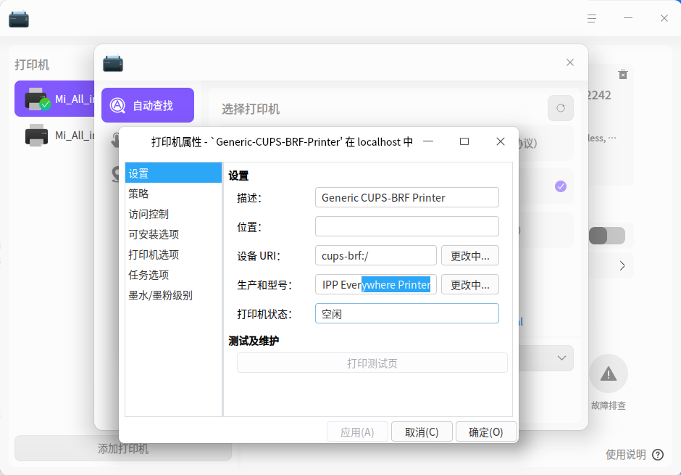
Task: Click the 生产和型号 field with IPP Everywhere
Action: coord(376,285)
